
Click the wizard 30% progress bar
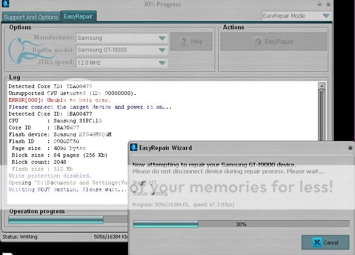tap(241, 224)
